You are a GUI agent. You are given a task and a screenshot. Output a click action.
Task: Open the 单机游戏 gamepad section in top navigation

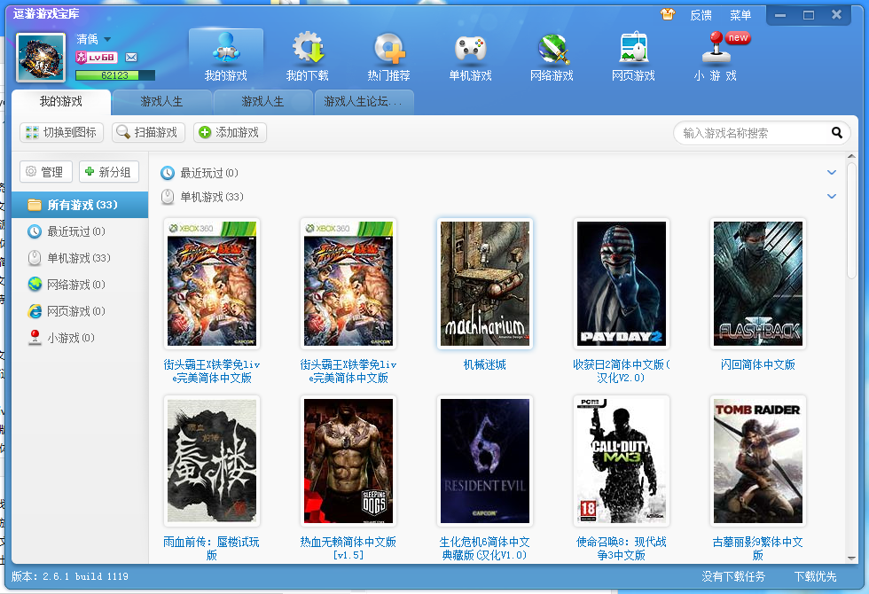click(x=470, y=57)
